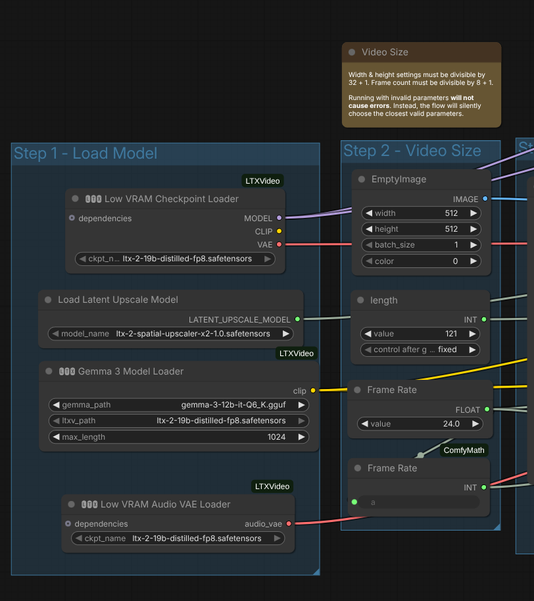534x601 pixels.
Task: Collapse the Gemma 3 Model Loader node dot
Action: click(x=49, y=371)
